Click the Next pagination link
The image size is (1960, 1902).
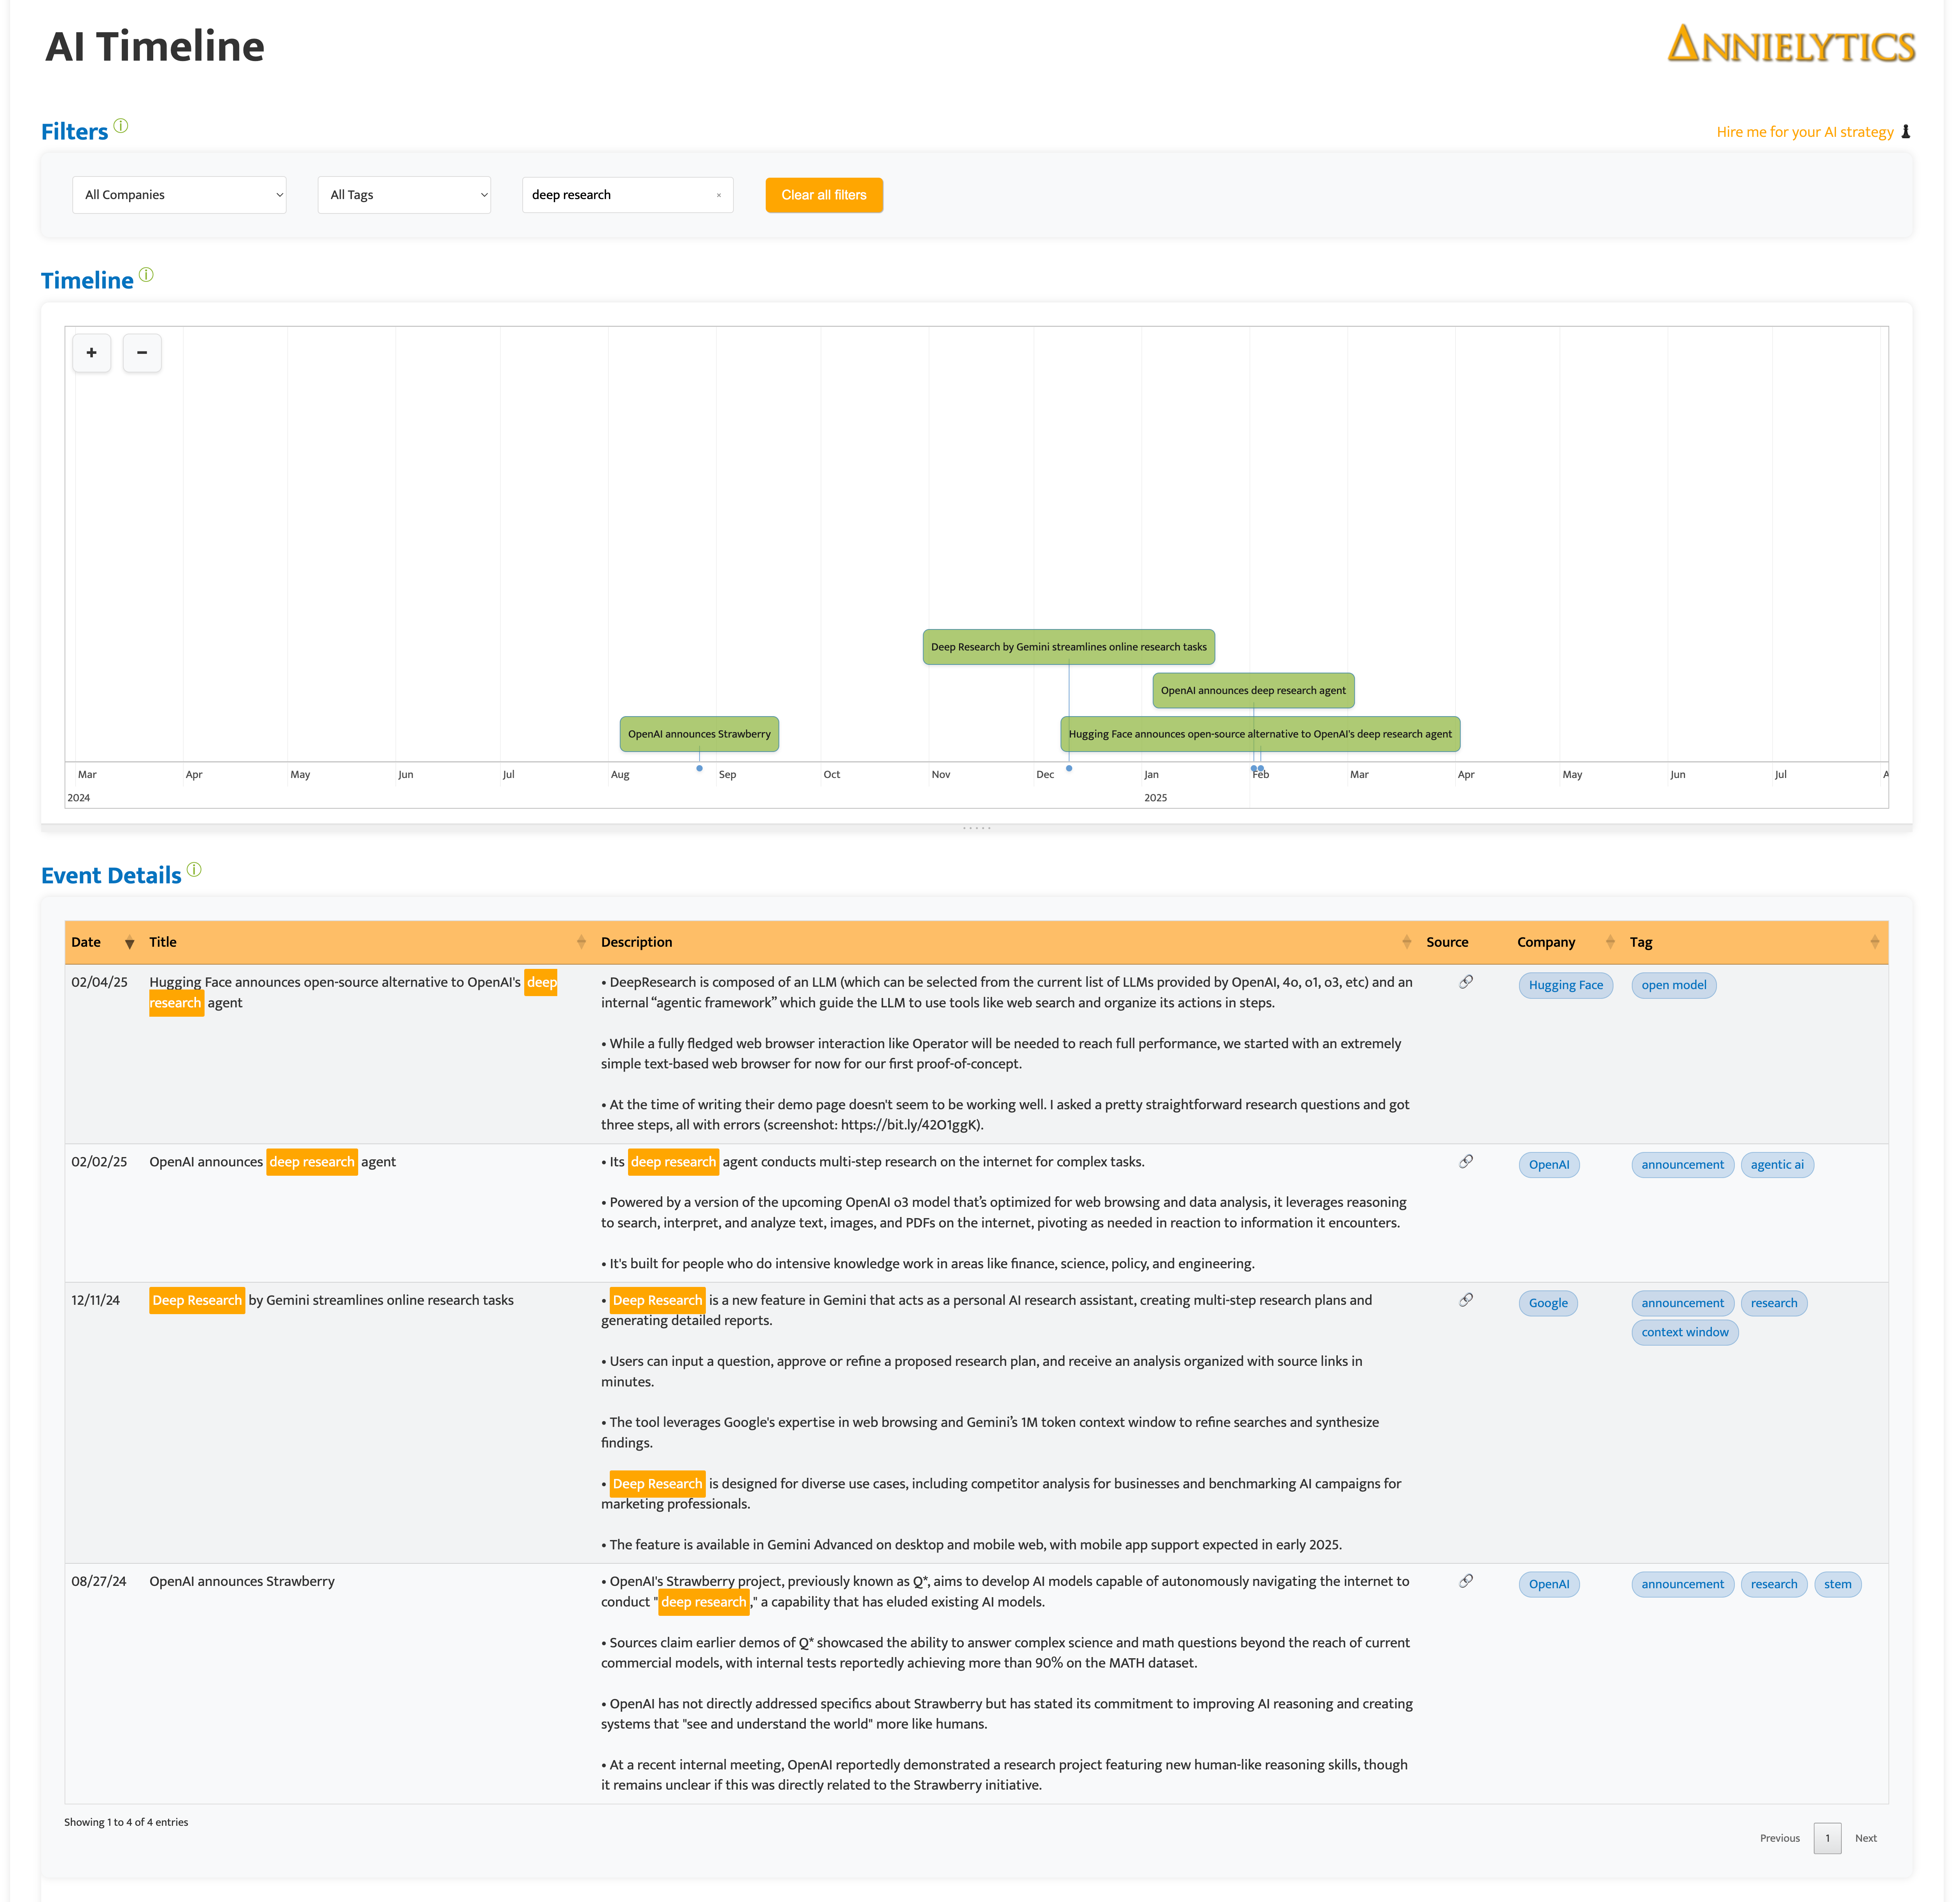click(1865, 1838)
